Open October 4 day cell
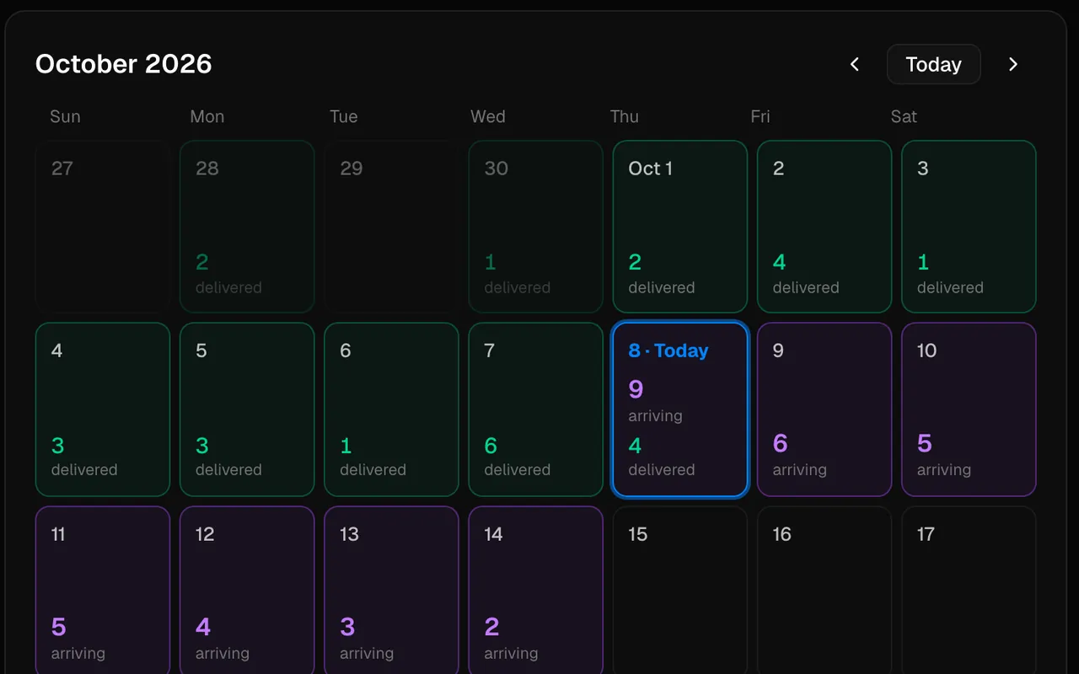Viewport: 1079px width, 674px height. click(103, 409)
